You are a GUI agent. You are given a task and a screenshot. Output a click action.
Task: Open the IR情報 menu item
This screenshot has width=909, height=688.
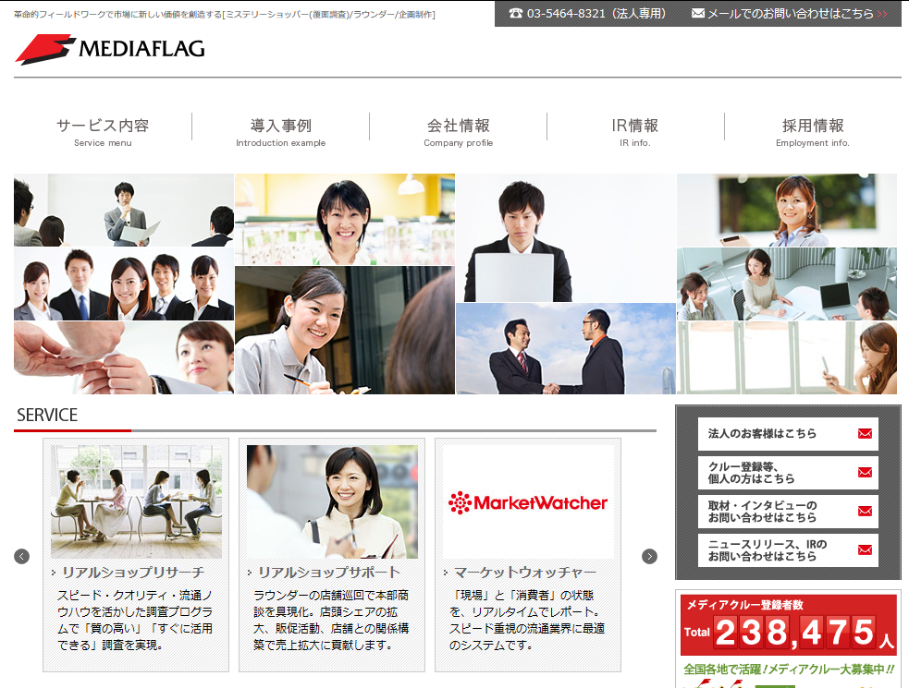pyautogui.click(x=635, y=131)
